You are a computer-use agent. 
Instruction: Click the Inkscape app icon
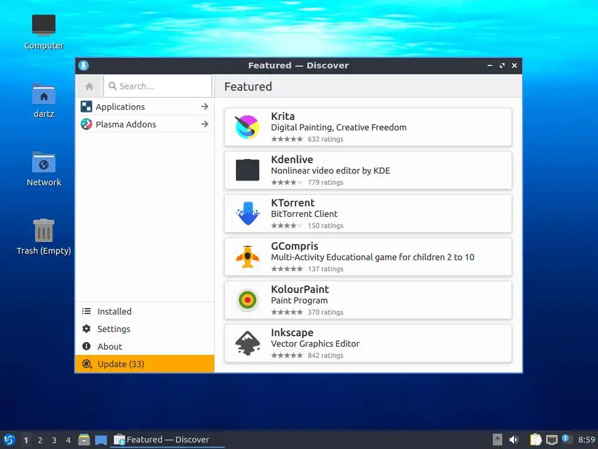pos(248,343)
